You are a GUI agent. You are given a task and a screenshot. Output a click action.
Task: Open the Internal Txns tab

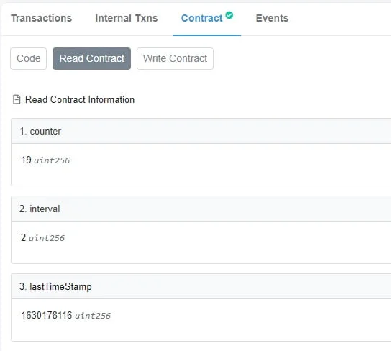[x=127, y=18]
